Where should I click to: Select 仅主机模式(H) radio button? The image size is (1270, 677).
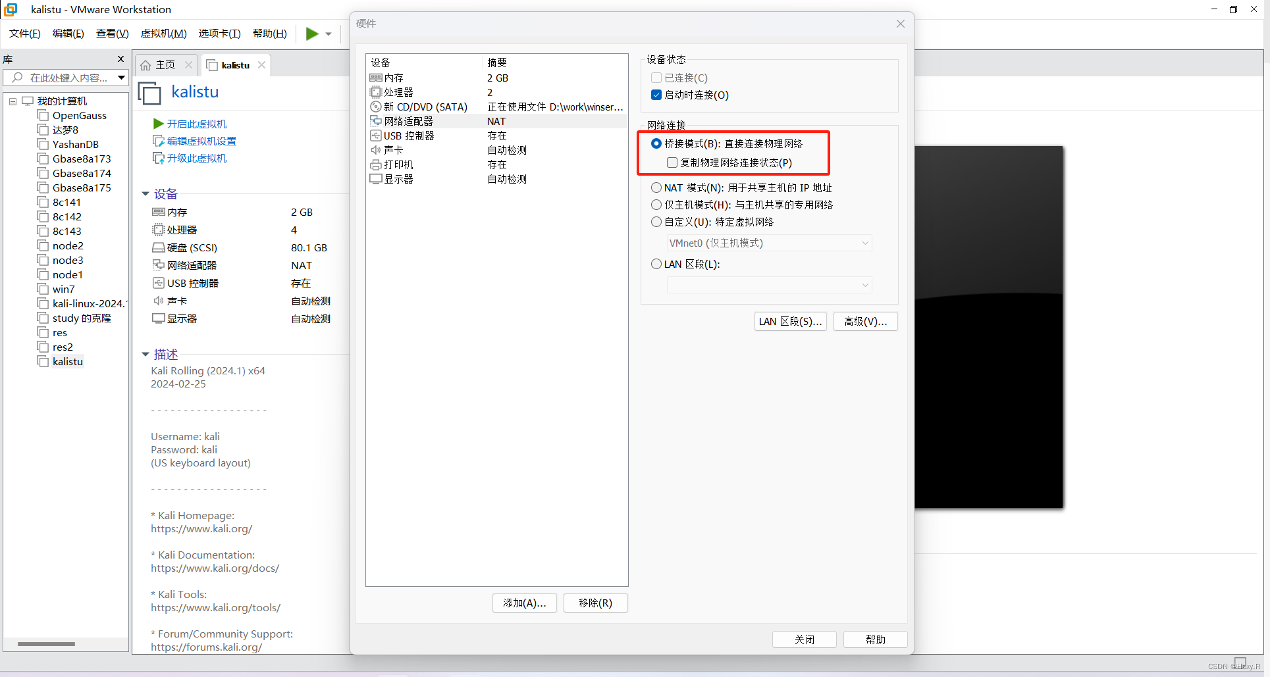click(x=656, y=205)
